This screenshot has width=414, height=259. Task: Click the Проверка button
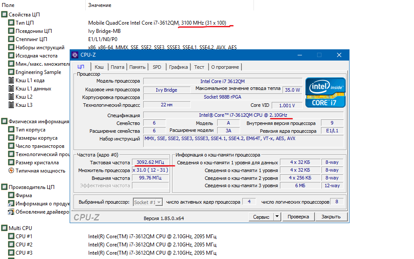coord(298,217)
